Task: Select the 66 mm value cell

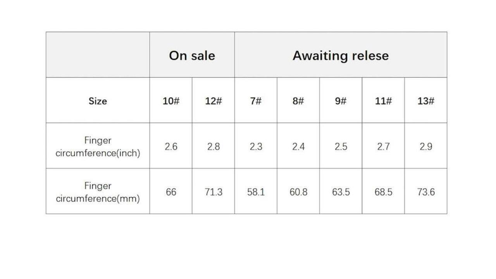Action: click(171, 192)
